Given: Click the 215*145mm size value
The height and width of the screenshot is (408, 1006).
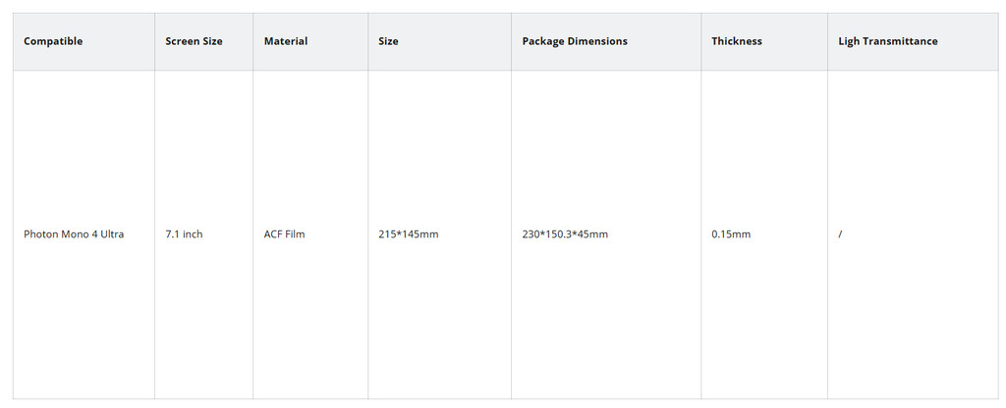Looking at the screenshot, I should click(408, 234).
